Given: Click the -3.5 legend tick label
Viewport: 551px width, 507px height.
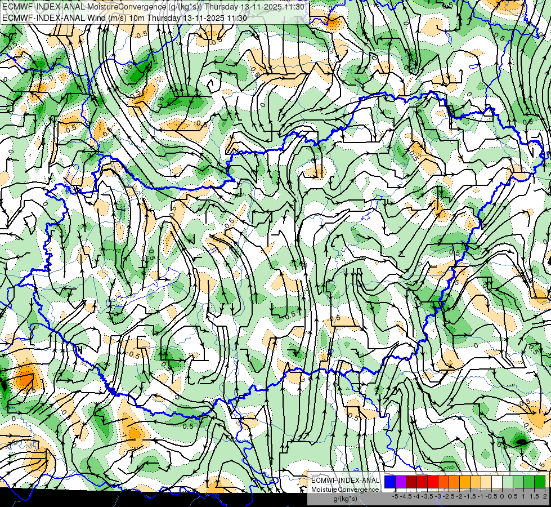Looking at the screenshot, I should point(428,496).
